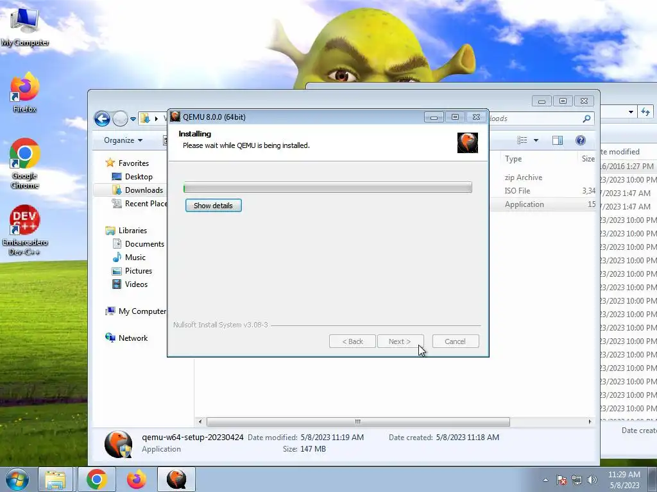Click qemu-w64-setup-20230424 file name
The image size is (657, 492).
(x=192, y=437)
